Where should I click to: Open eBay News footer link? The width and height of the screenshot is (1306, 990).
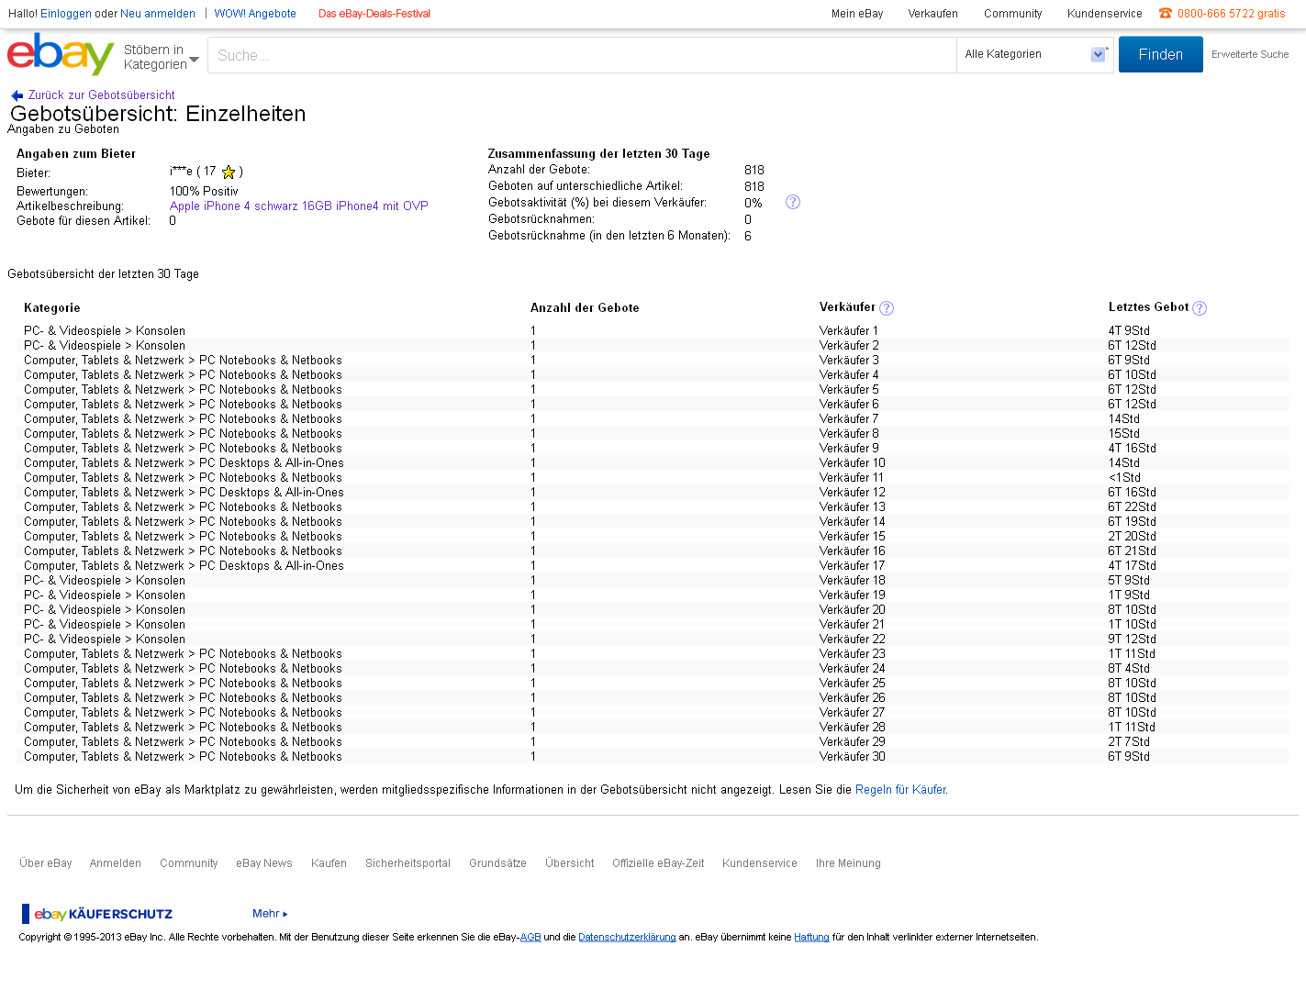264,863
